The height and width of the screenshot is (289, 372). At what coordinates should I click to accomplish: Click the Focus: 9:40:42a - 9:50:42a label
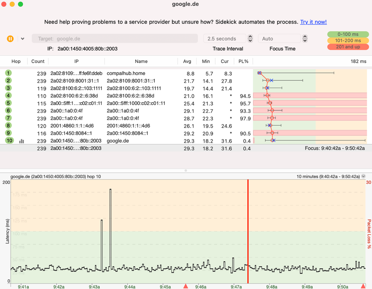pos(335,149)
